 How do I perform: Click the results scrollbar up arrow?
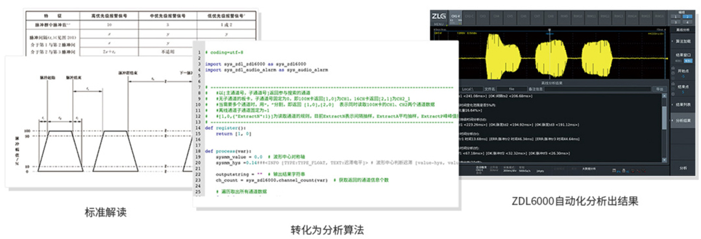664,95
